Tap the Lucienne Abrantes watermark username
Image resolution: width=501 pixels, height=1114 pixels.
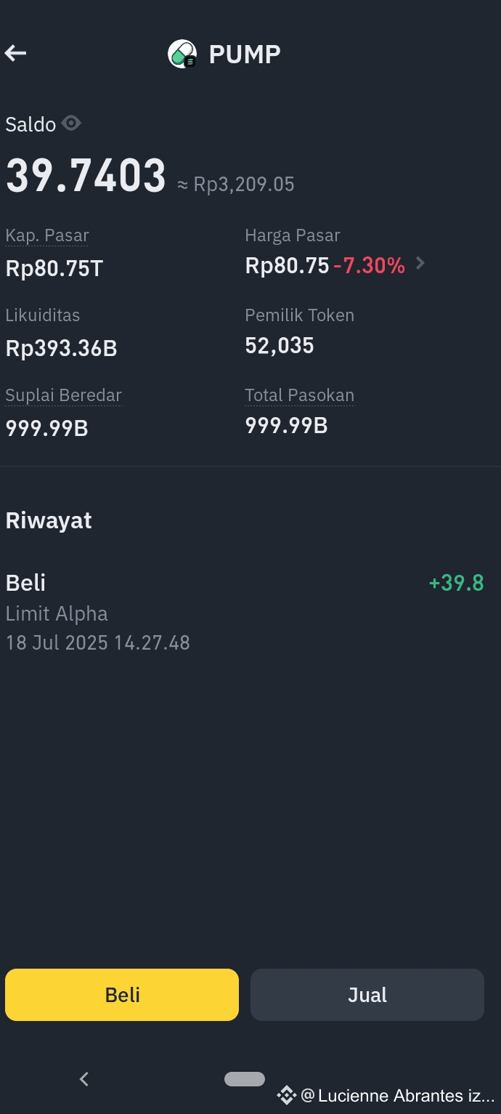pyautogui.click(x=399, y=1096)
